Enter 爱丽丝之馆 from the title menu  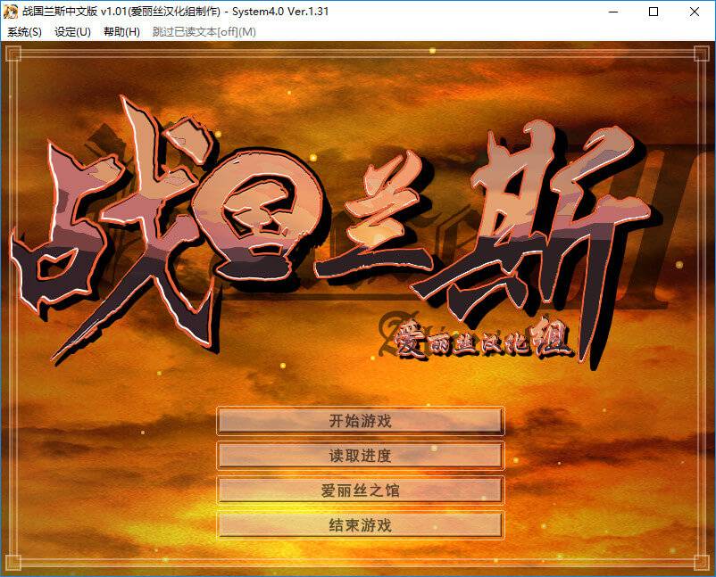(360, 490)
